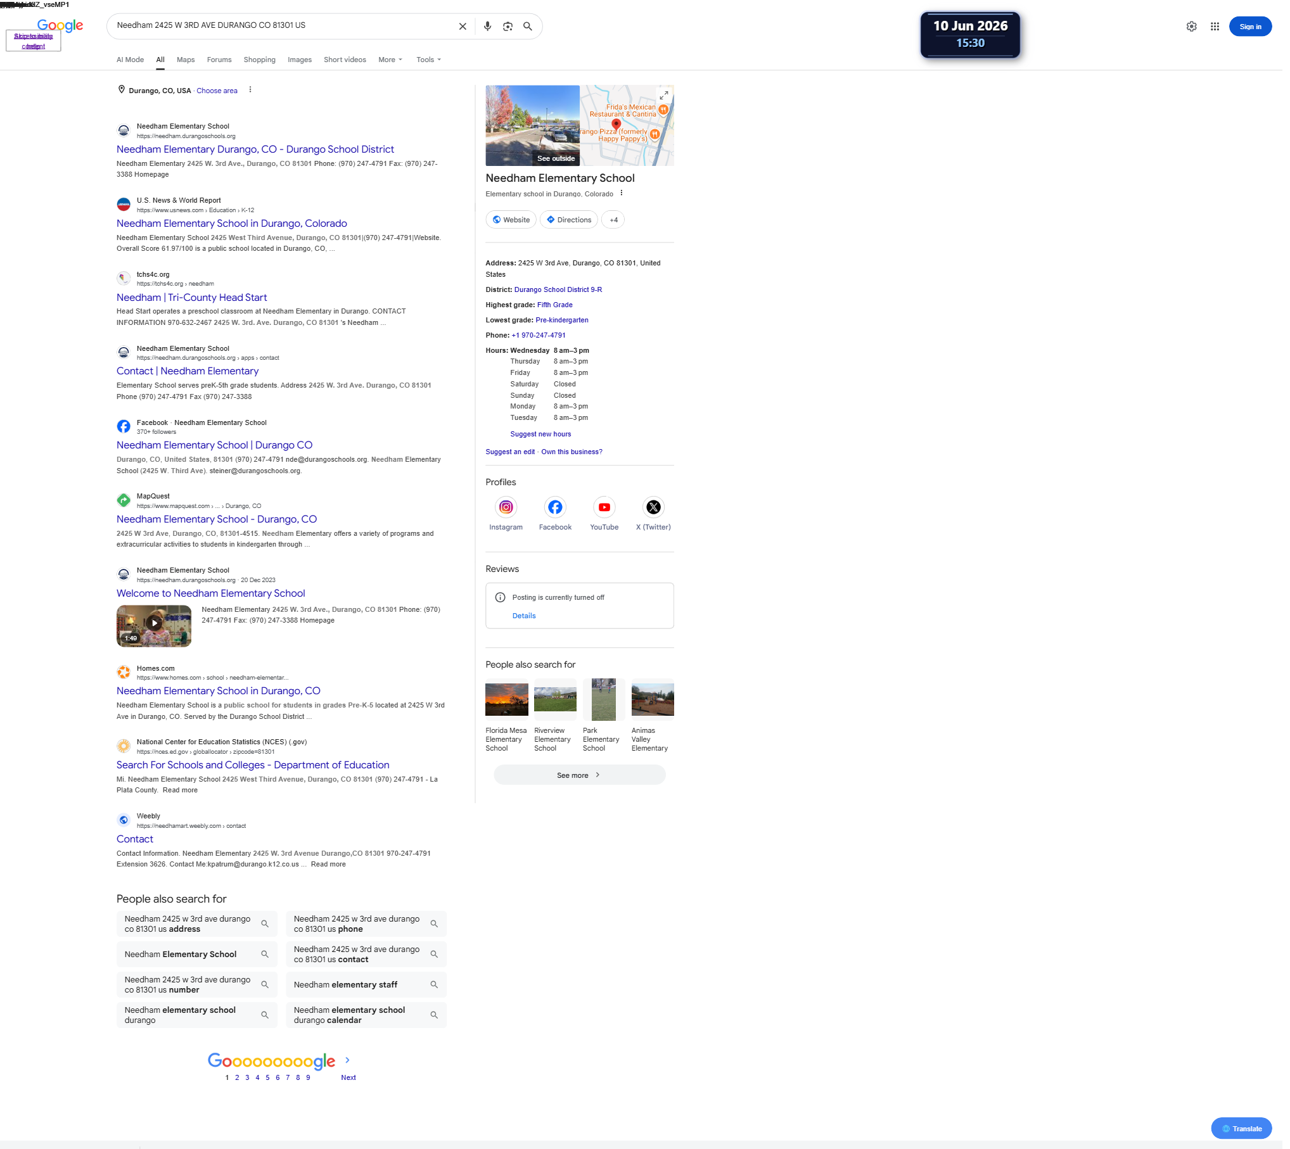Click the magnifier search submit icon

[527, 27]
